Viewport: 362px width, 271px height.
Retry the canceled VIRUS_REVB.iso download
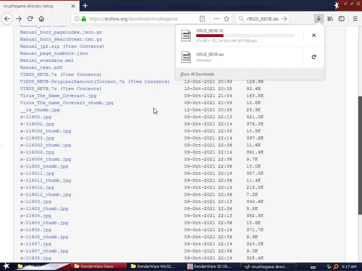point(314,57)
